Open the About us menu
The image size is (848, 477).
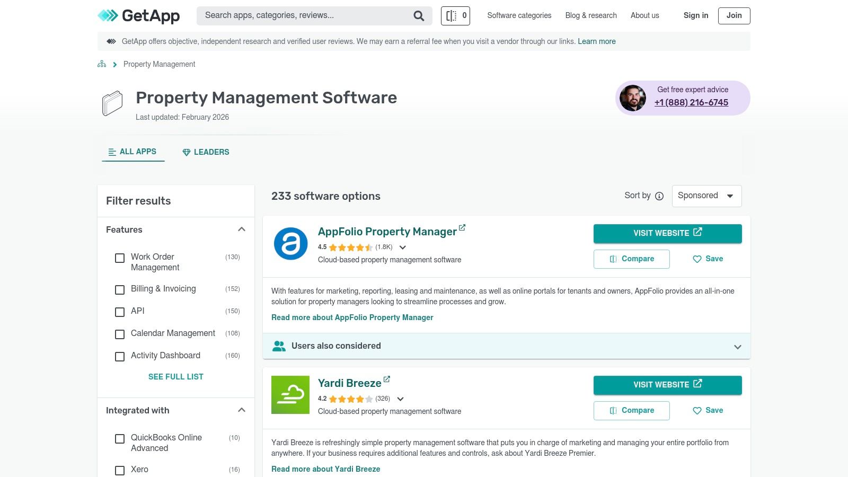(x=645, y=16)
